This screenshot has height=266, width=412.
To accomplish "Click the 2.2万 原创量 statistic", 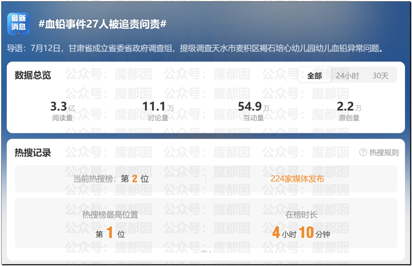I will click(x=349, y=111).
